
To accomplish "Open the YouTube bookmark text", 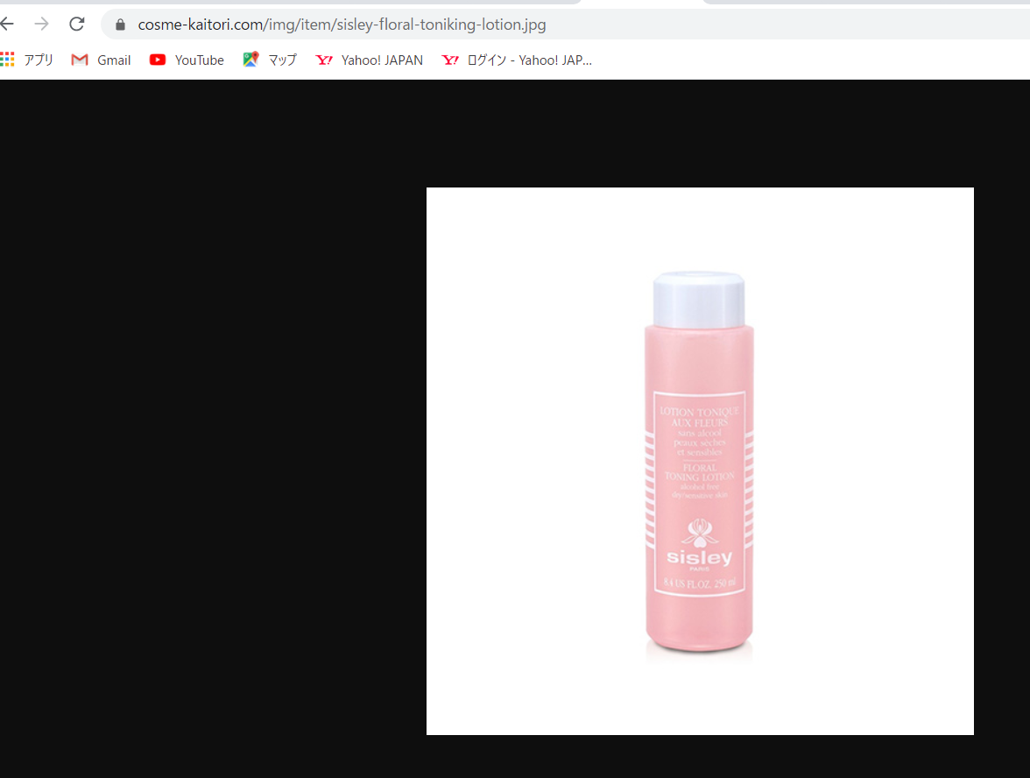I will point(199,60).
